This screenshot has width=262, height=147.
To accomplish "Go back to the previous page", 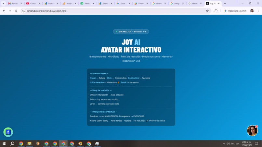I will tap(4, 11).
